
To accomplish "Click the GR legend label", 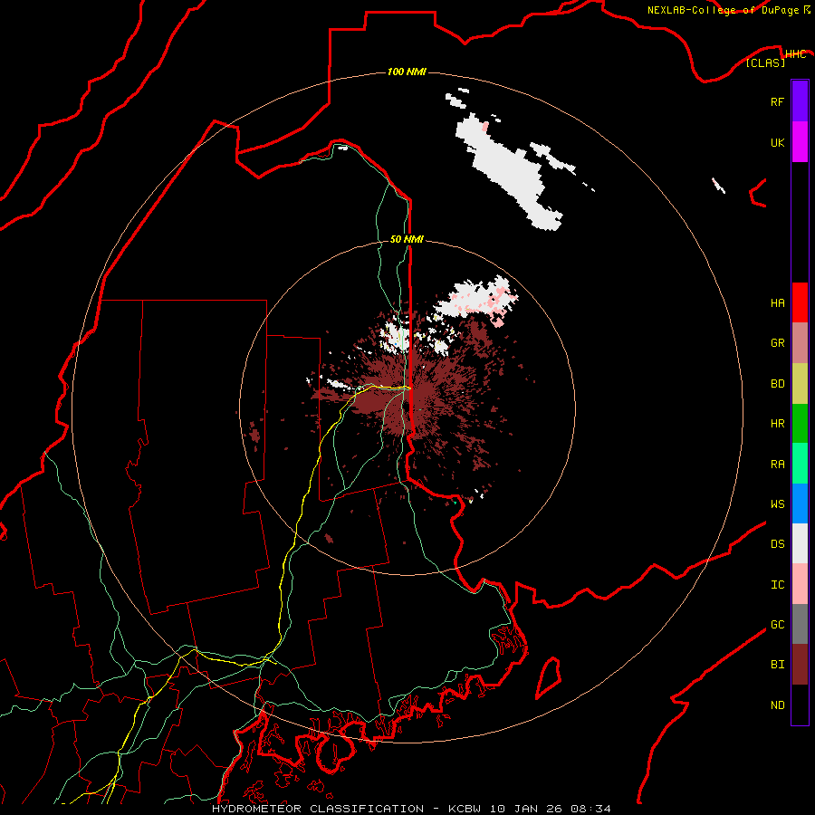I will pos(777,343).
